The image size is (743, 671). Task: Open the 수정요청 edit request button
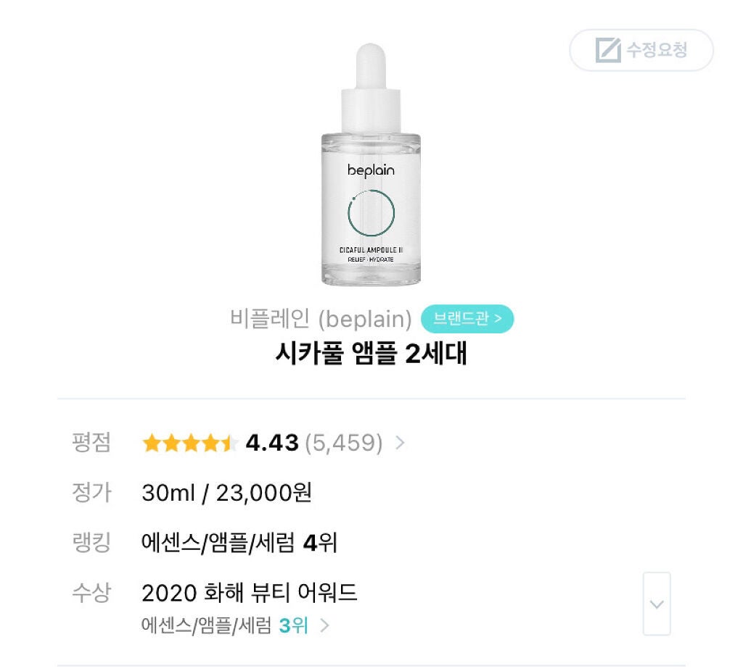pyautogui.click(x=641, y=50)
